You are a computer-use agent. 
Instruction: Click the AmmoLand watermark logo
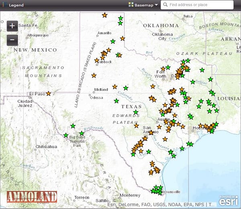pyautogui.click(x=32, y=197)
